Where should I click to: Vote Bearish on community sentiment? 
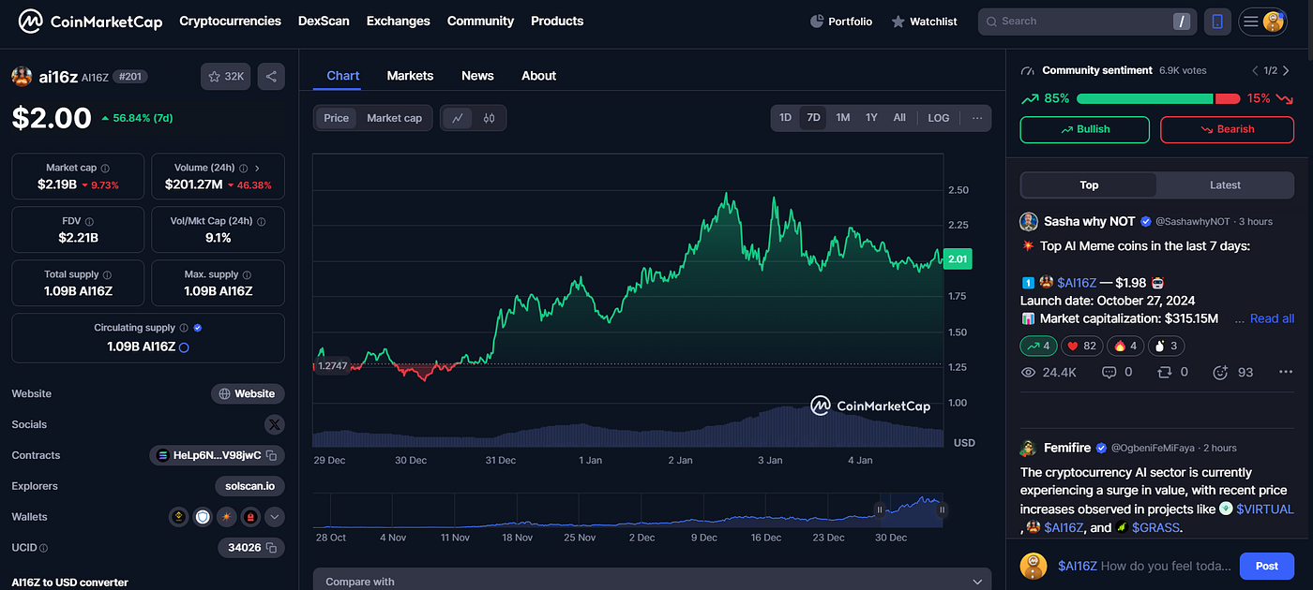tap(1227, 129)
